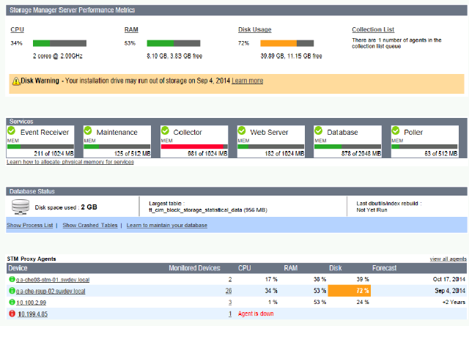Viewport: 469px width, 337px height.
Task: Click the Poller service green check icon
Action: click(396, 131)
